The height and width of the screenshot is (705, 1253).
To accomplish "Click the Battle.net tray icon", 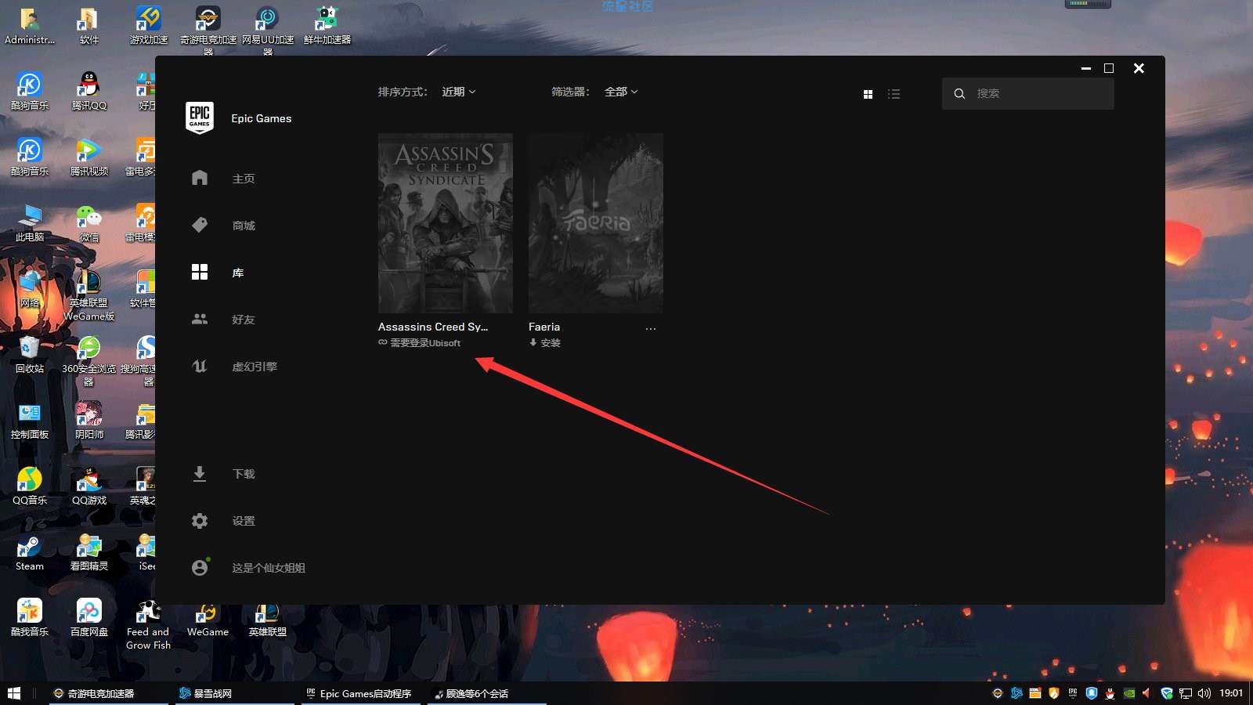I will tap(1016, 693).
